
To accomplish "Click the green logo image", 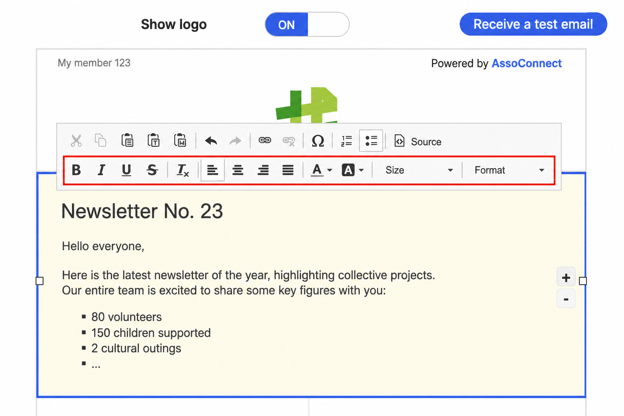I will pos(307,105).
